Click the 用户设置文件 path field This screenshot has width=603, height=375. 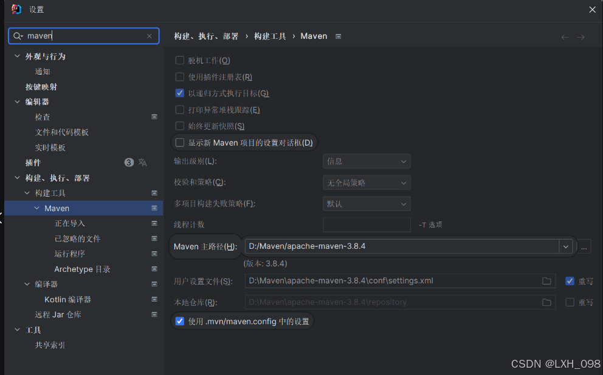click(400, 281)
